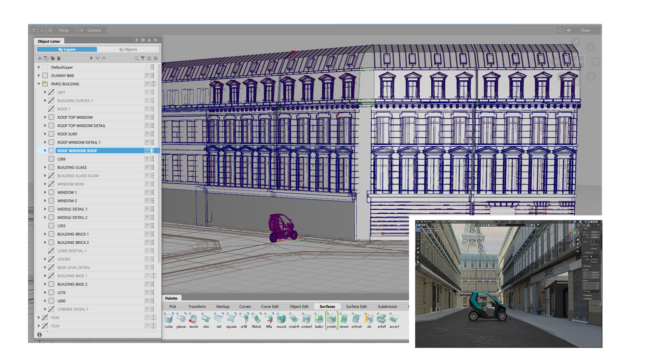Toggle visibility box for ROOF SURF layer
The height and width of the screenshot is (364, 648).
[x=51, y=134]
